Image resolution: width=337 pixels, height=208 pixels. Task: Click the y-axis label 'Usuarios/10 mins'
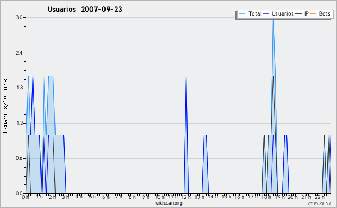tap(5, 106)
